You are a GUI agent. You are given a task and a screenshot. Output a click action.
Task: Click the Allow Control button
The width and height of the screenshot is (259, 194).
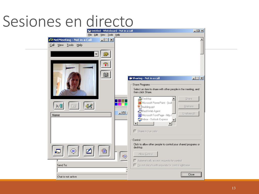145,154
